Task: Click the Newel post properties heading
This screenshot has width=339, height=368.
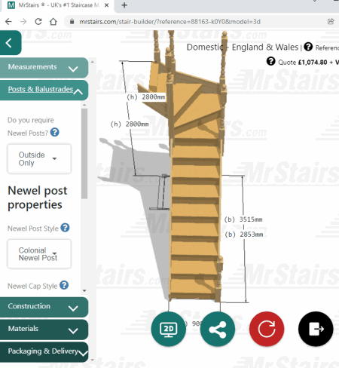Action: 38,198
